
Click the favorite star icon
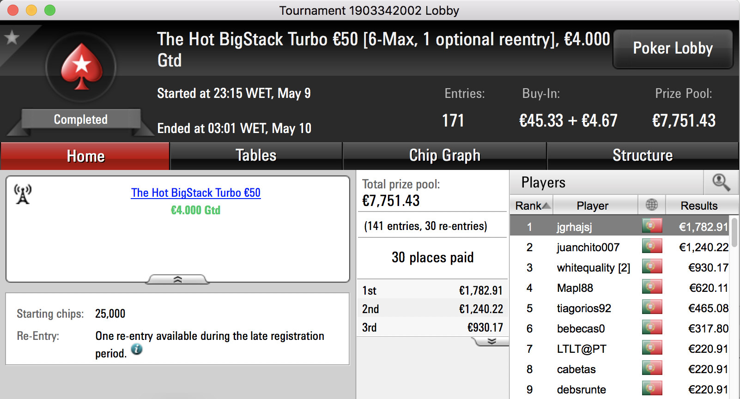pyautogui.click(x=12, y=37)
